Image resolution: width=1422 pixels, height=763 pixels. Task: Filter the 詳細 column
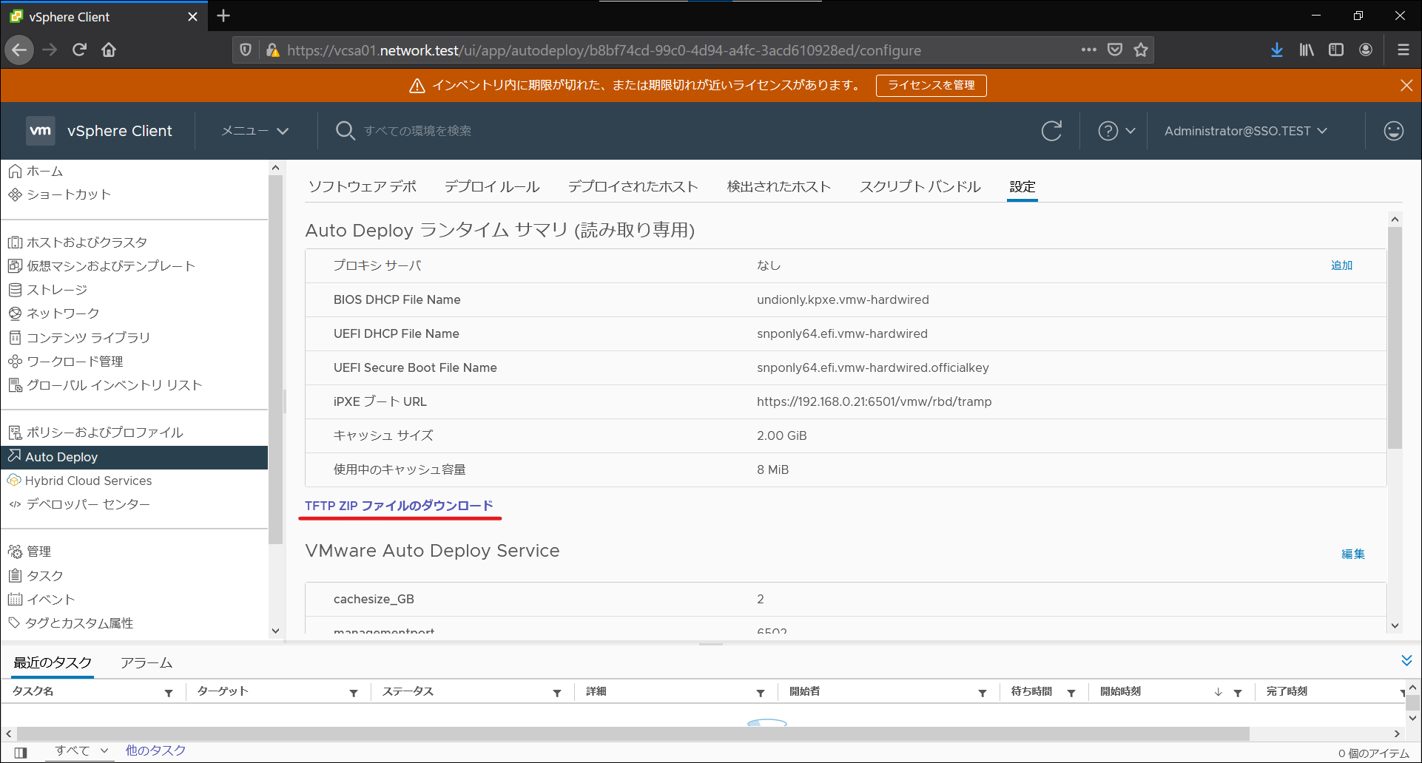761,693
